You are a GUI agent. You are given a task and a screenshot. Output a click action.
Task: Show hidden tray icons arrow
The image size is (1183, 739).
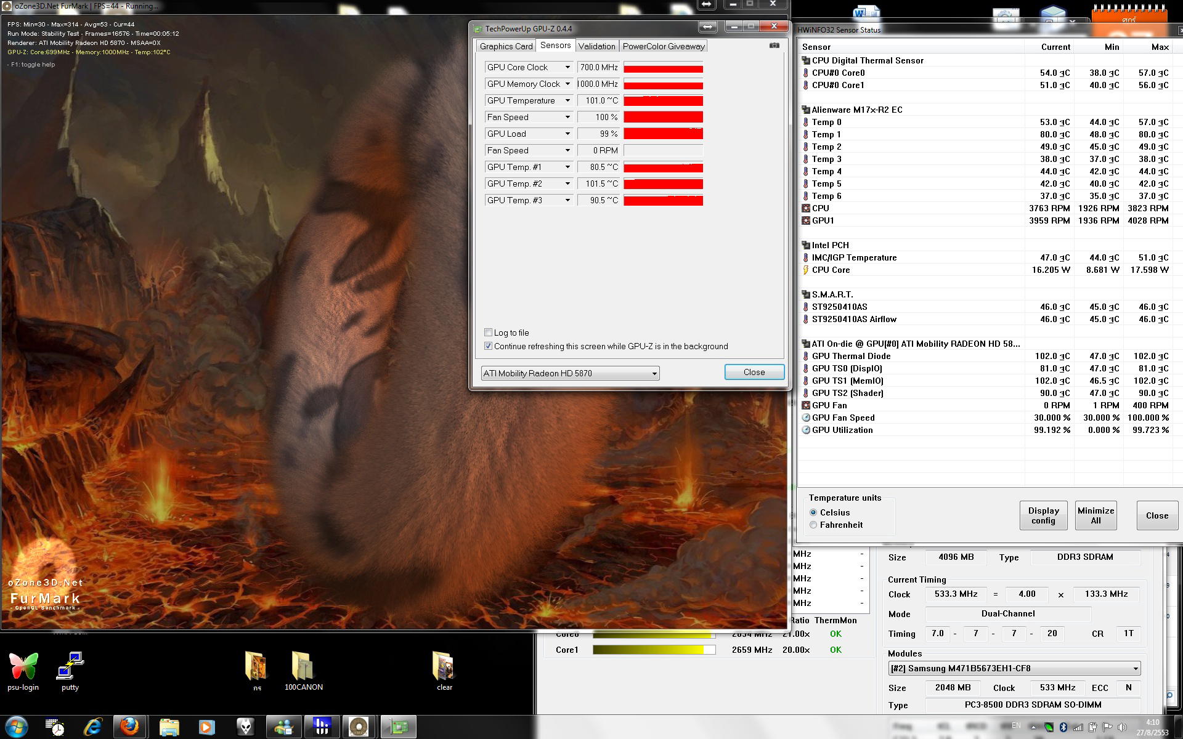tap(1034, 728)
